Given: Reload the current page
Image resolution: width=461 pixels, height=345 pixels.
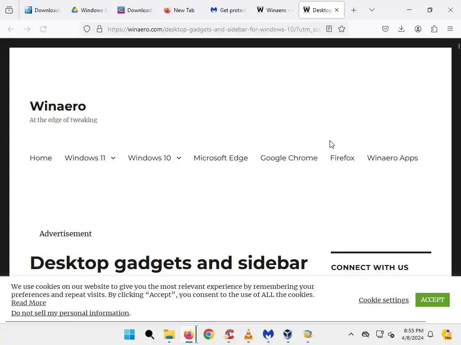Looking at the screenshot, I should point(43,29).
